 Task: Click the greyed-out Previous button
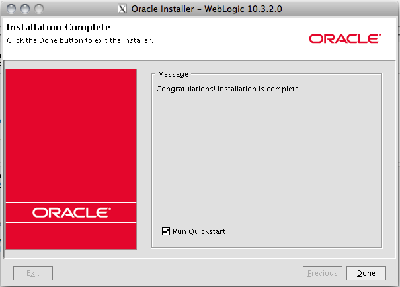coord(323,273)
